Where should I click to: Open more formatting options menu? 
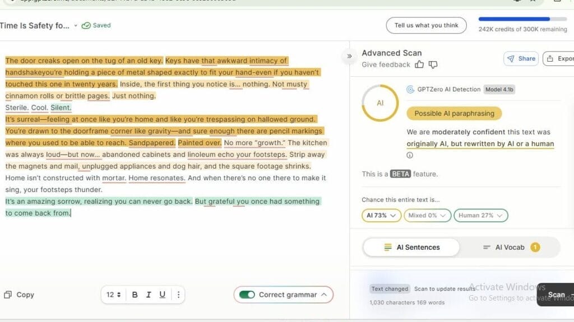coord(178,295)
